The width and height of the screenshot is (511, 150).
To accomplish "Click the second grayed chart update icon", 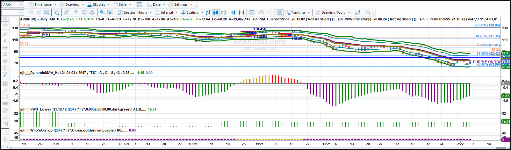I will [x=39, y=12].
